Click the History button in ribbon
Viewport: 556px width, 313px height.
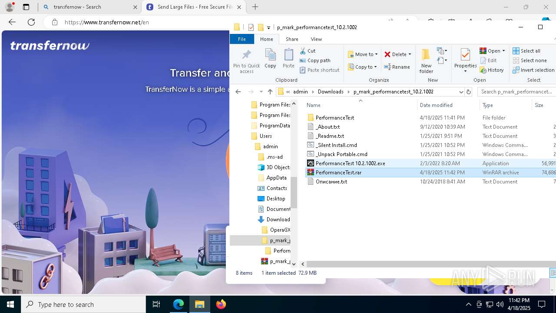492,70
